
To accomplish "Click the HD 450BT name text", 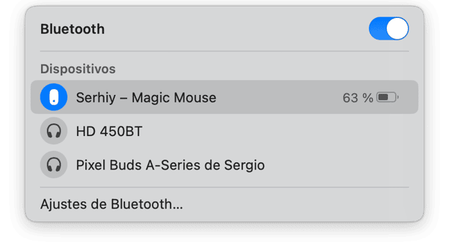I will tap(109, 131).
